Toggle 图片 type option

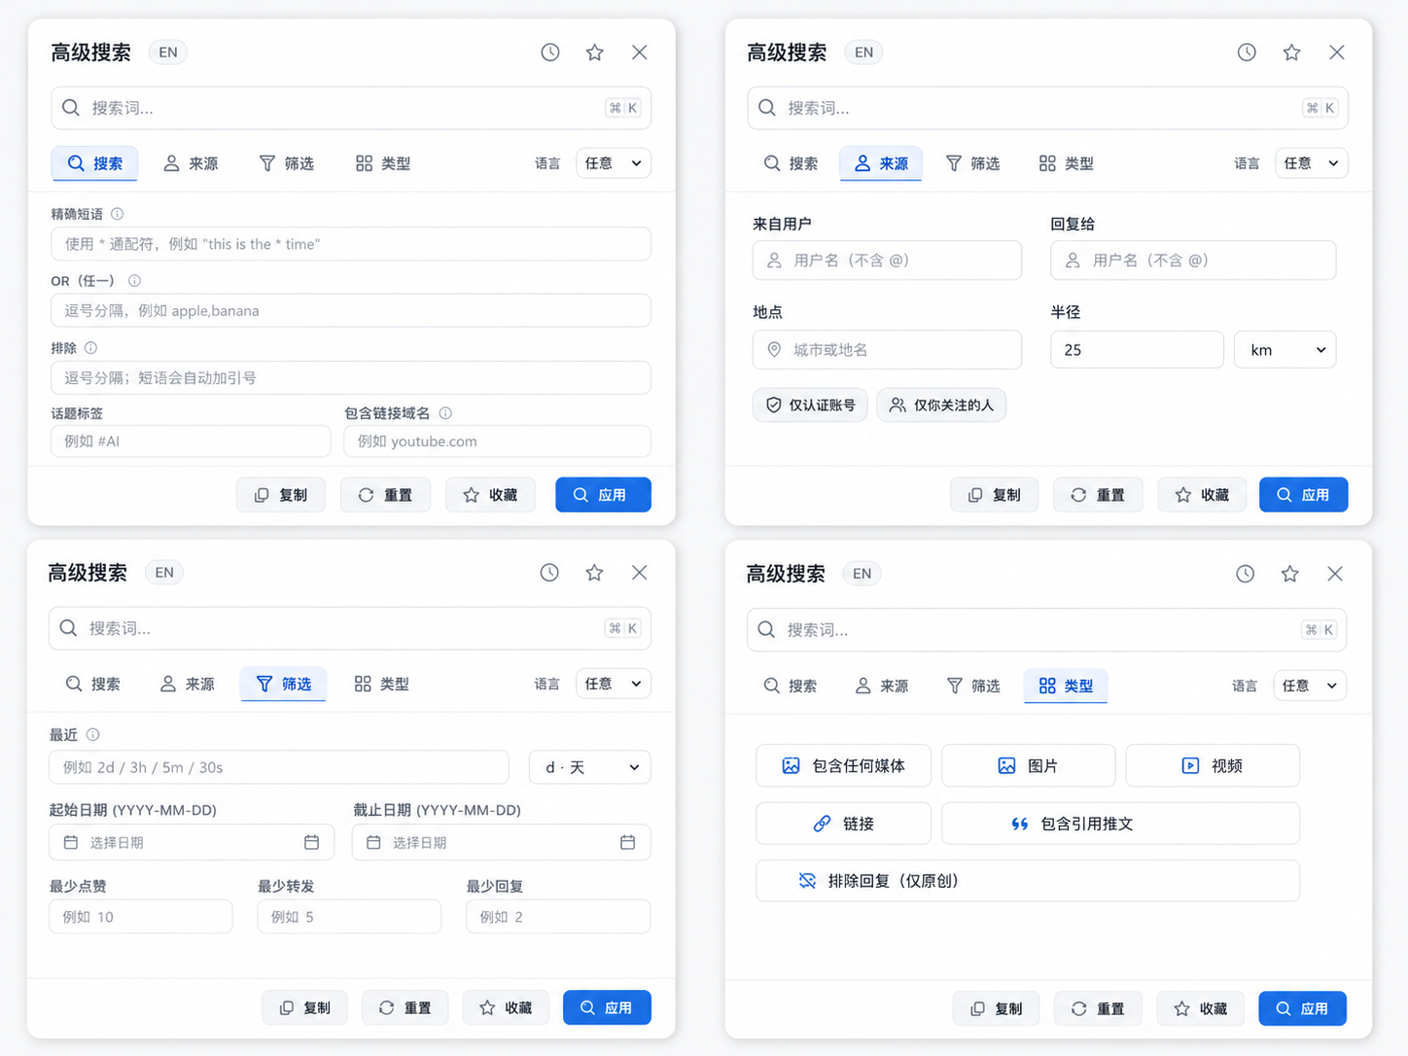1028,766
